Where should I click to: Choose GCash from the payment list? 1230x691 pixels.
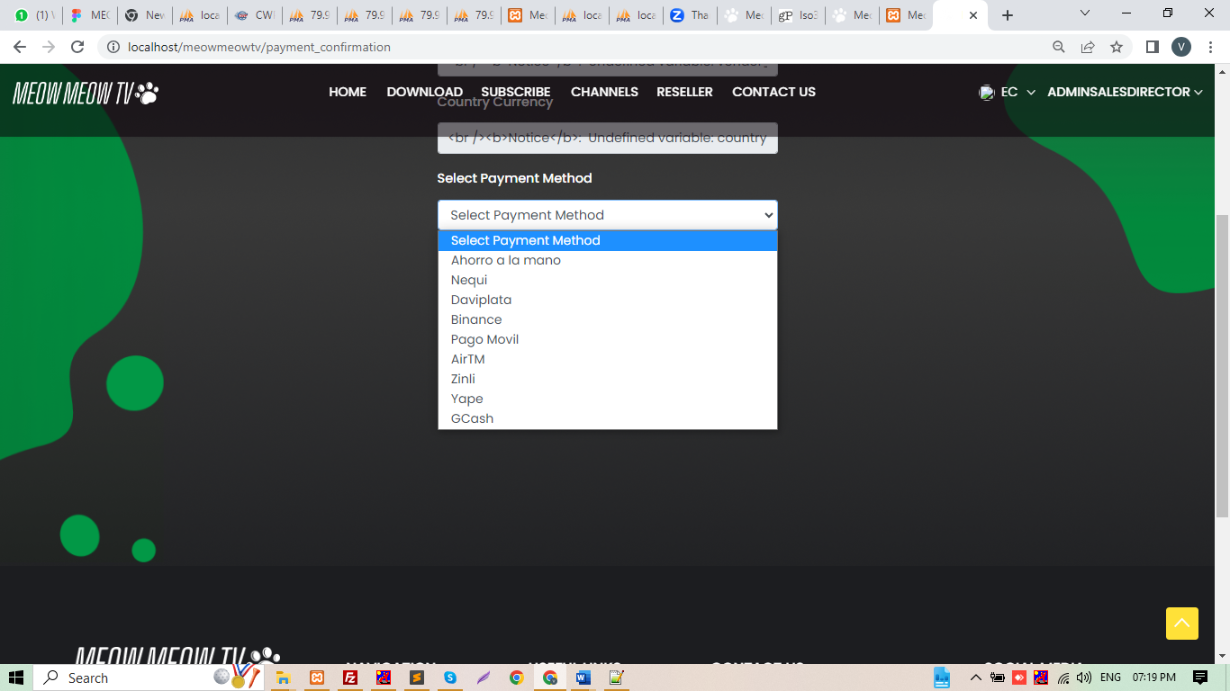point(608,418)
